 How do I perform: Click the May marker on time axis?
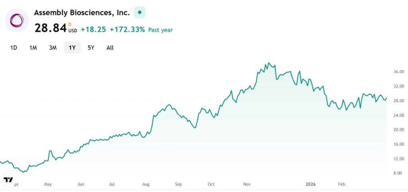pyautogui.click(x=48, y=184)
